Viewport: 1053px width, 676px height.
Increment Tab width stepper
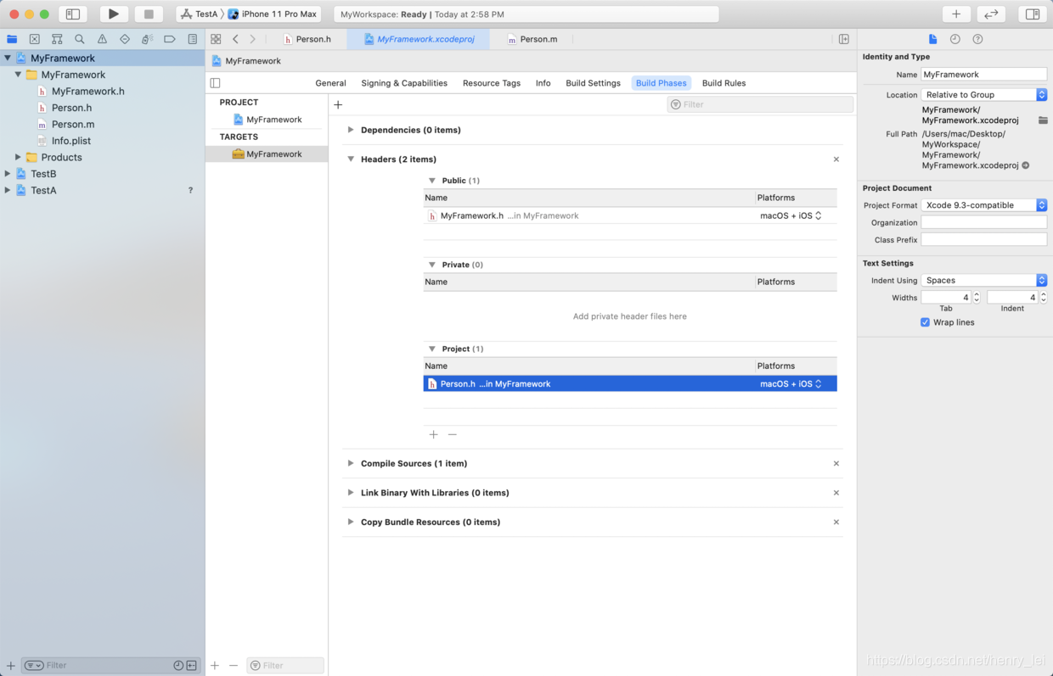pyautogui.click(x=977, y=294)
